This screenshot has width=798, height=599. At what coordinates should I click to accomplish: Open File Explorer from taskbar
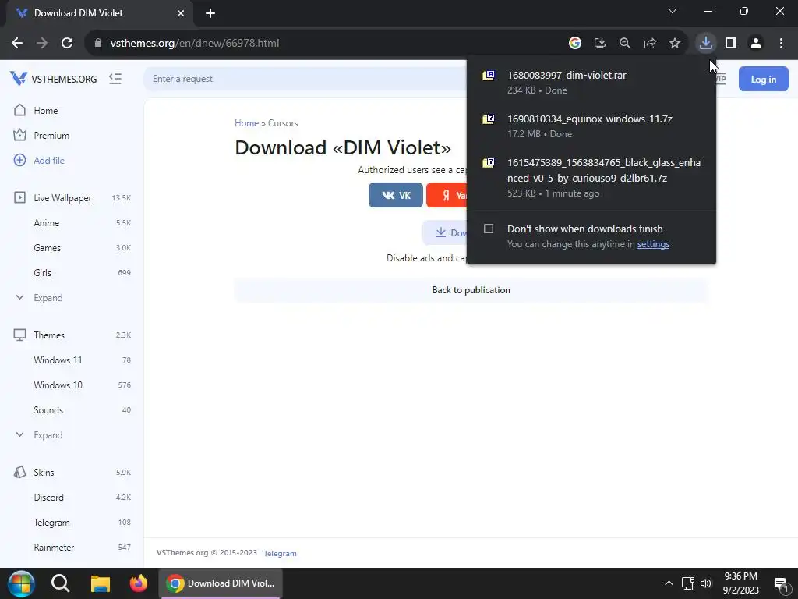101,583
